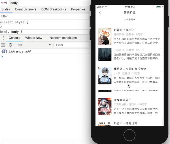Click the simulator home button
The height and width of the screenshot is (144, 170).
[x=129, y=135]
